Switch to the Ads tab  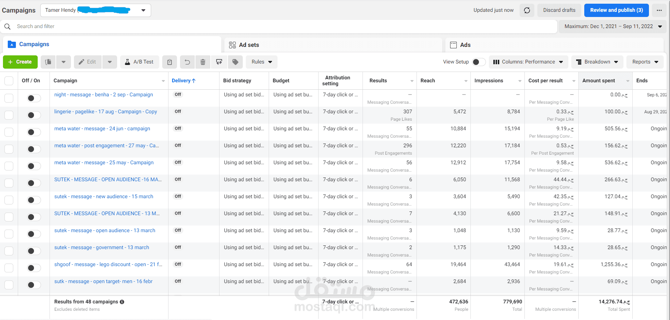tap(554, 45)
